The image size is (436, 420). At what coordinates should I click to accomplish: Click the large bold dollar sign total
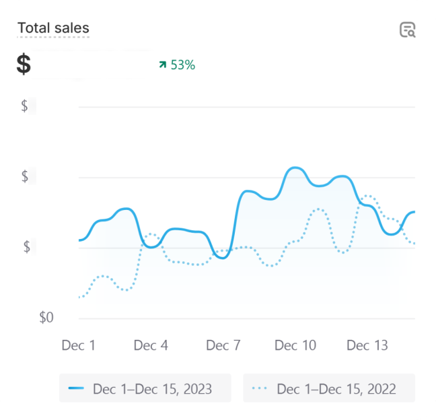(24, 65)
